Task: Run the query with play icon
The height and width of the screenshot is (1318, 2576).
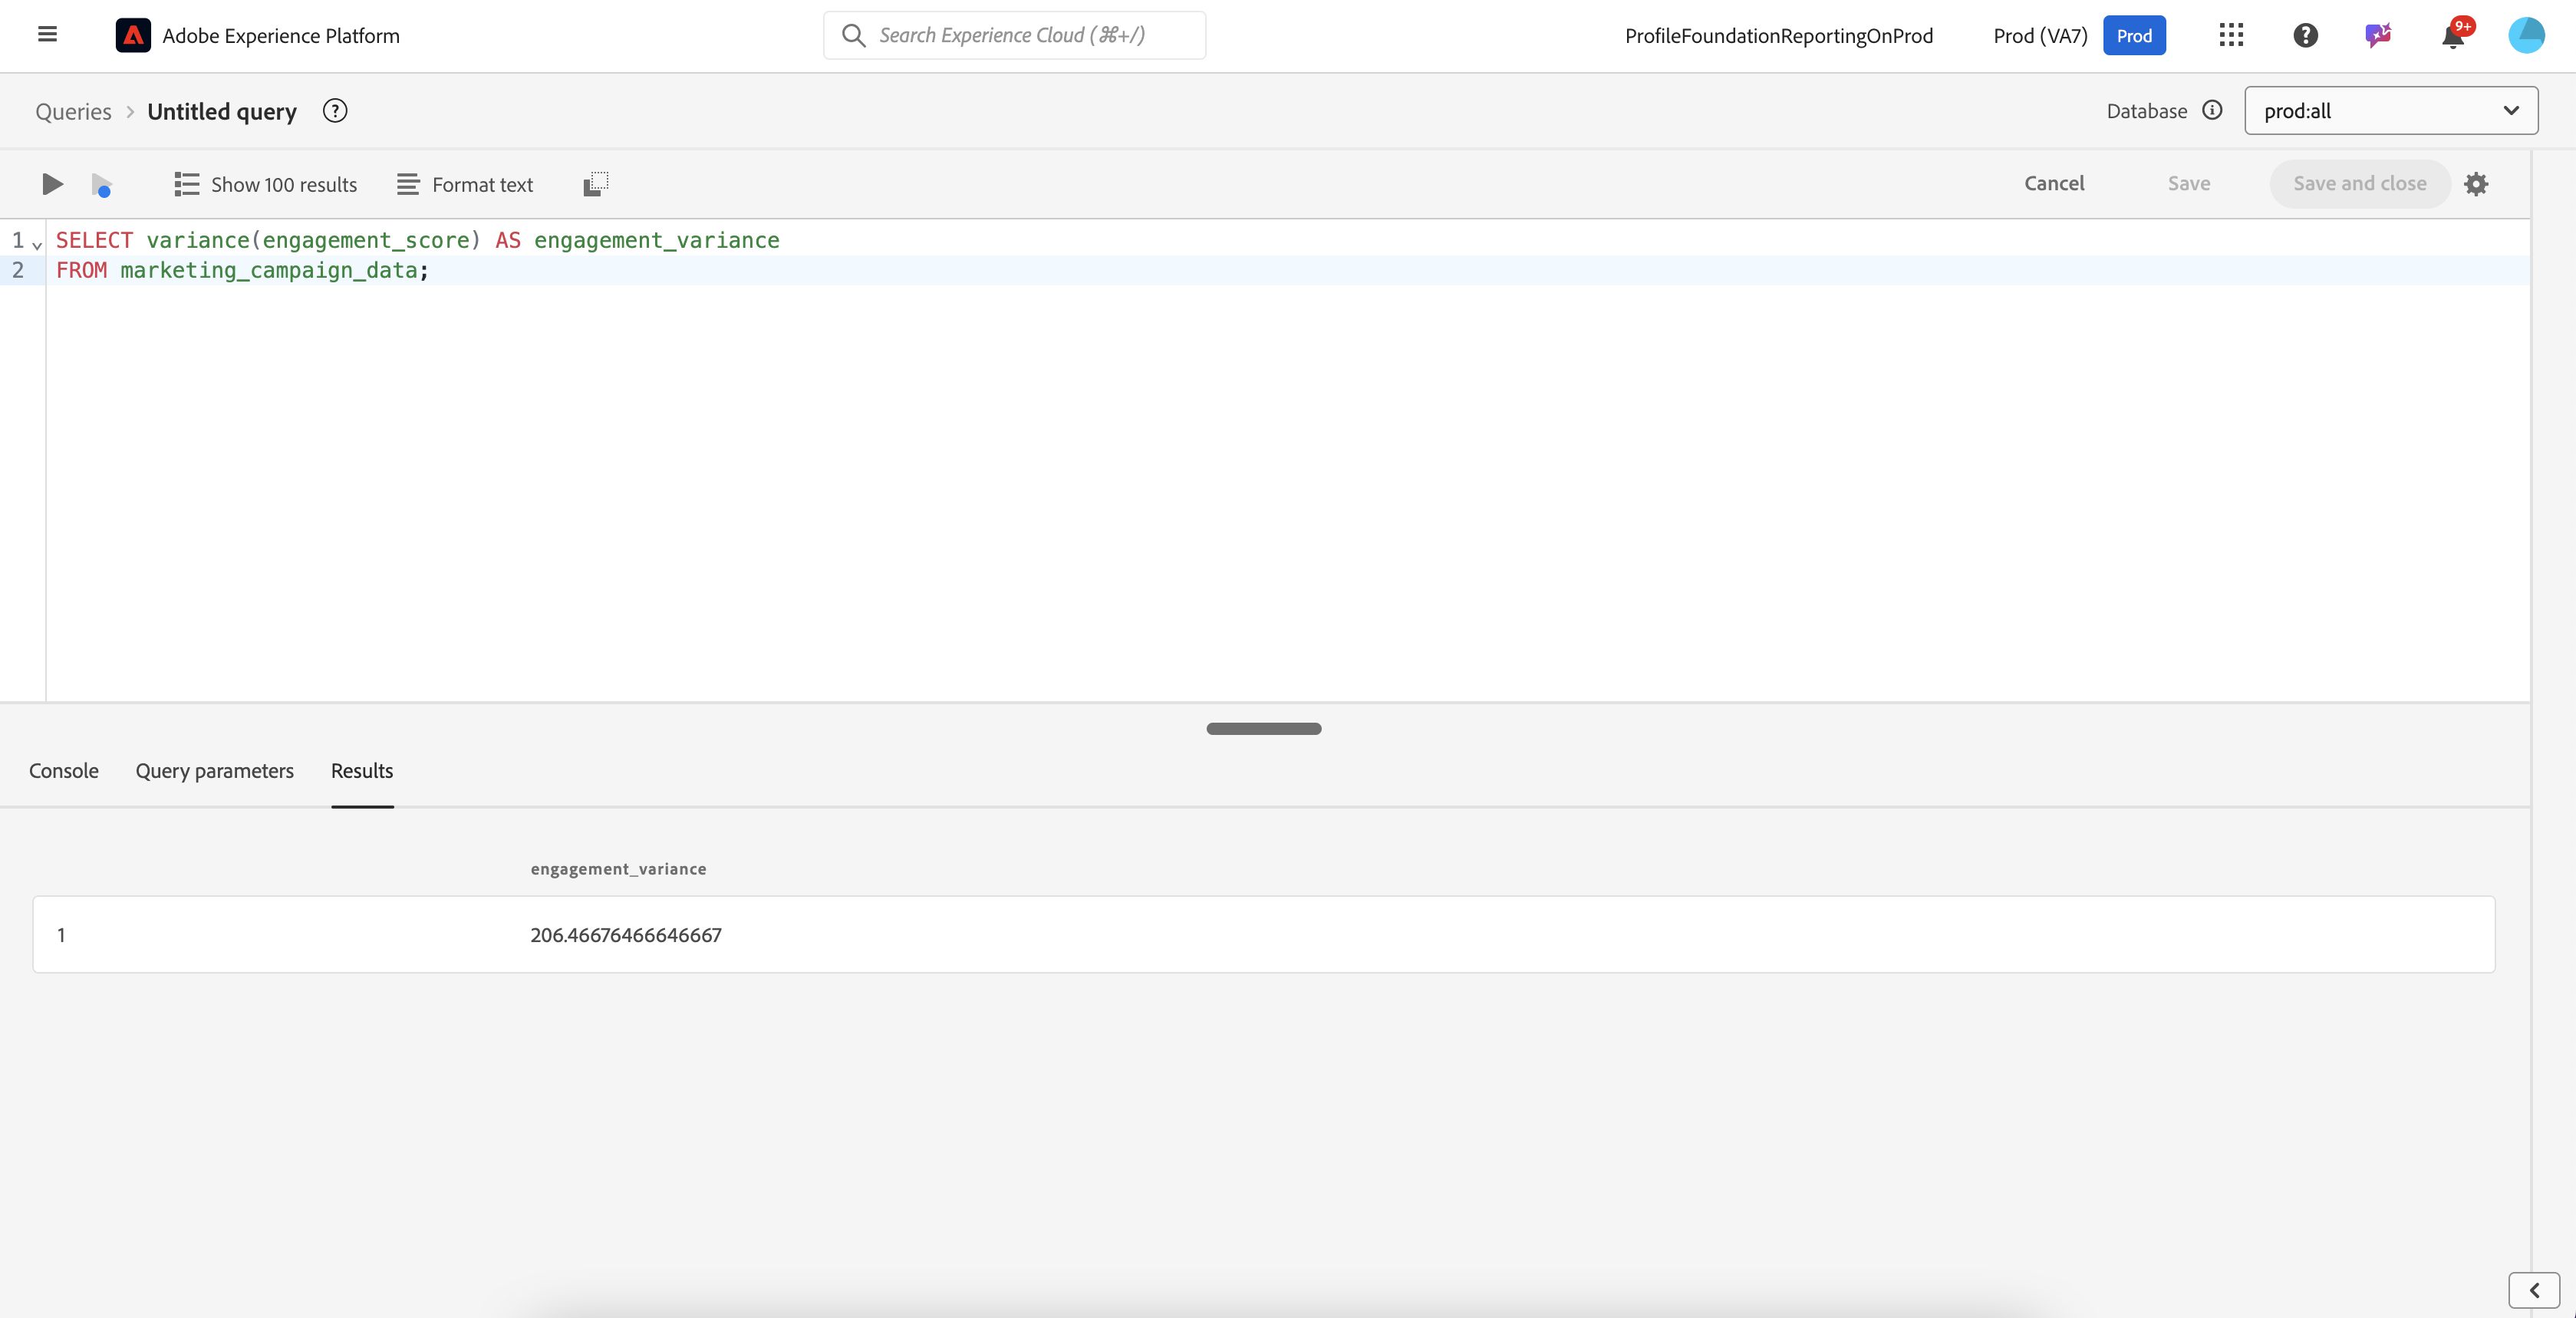Action: pyautogui.click(x=52, y=184)
